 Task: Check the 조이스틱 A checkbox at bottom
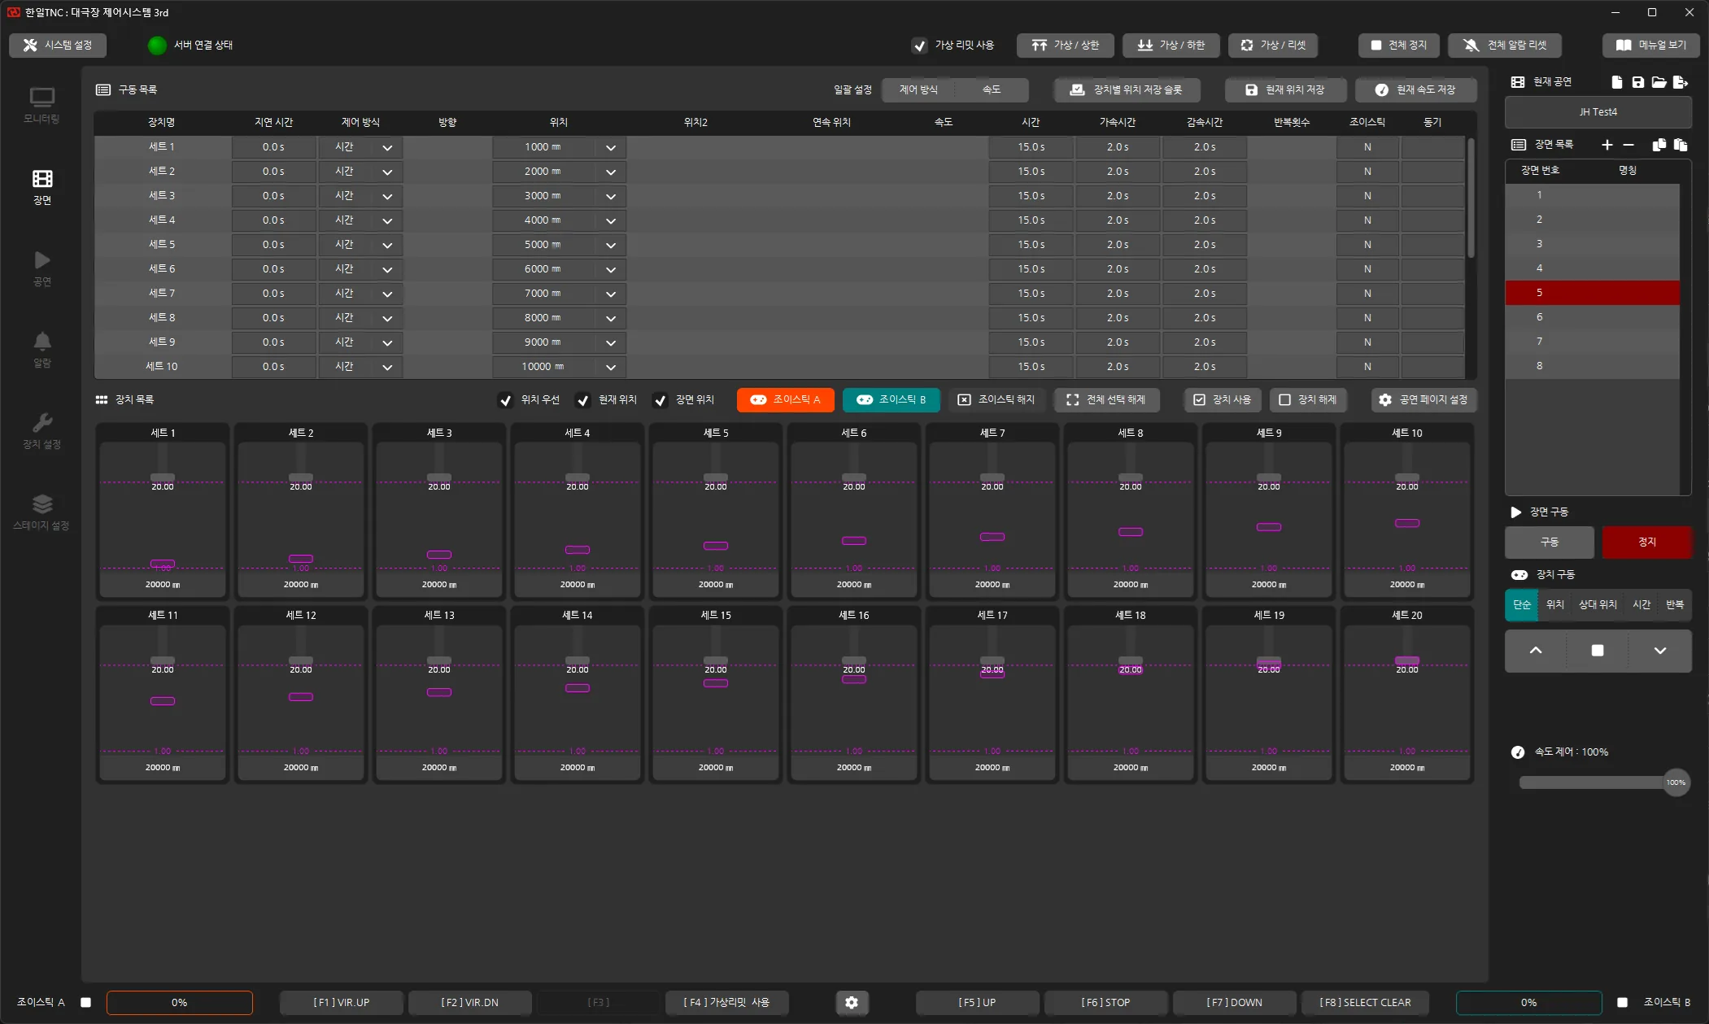tap(85, 1002)
